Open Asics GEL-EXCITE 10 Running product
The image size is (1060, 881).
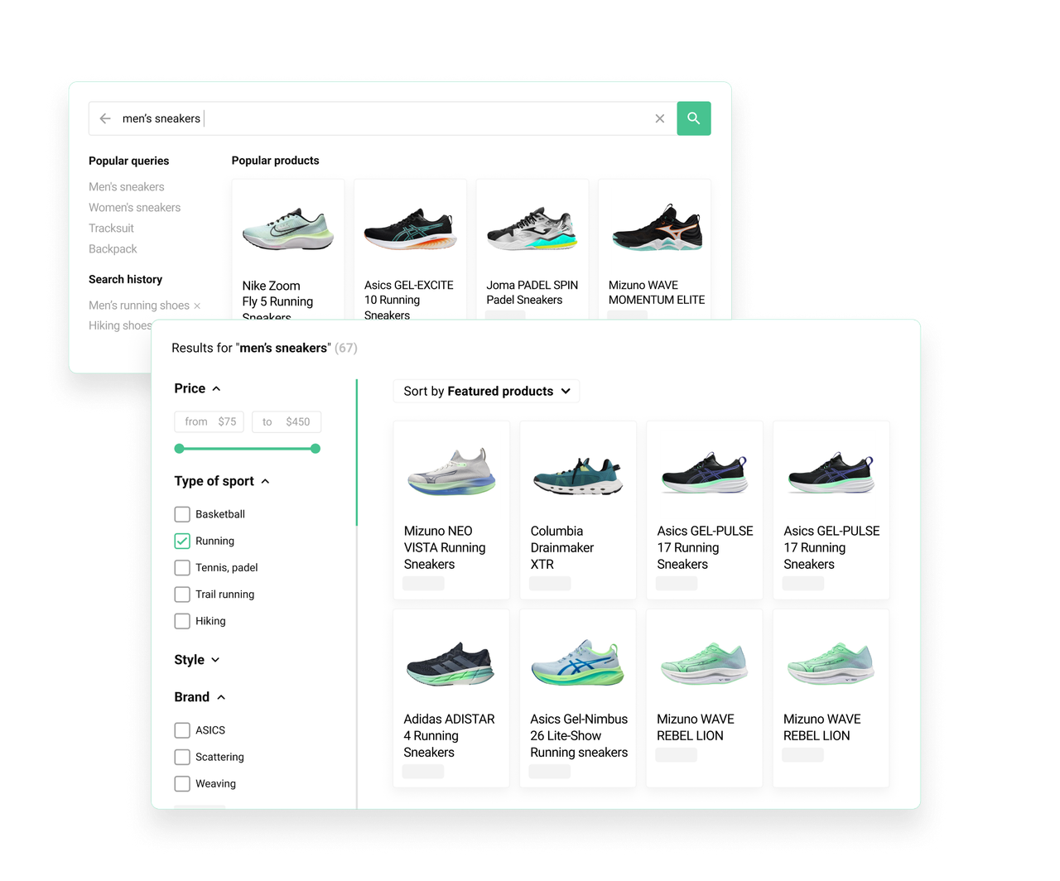tap(410, 249)
